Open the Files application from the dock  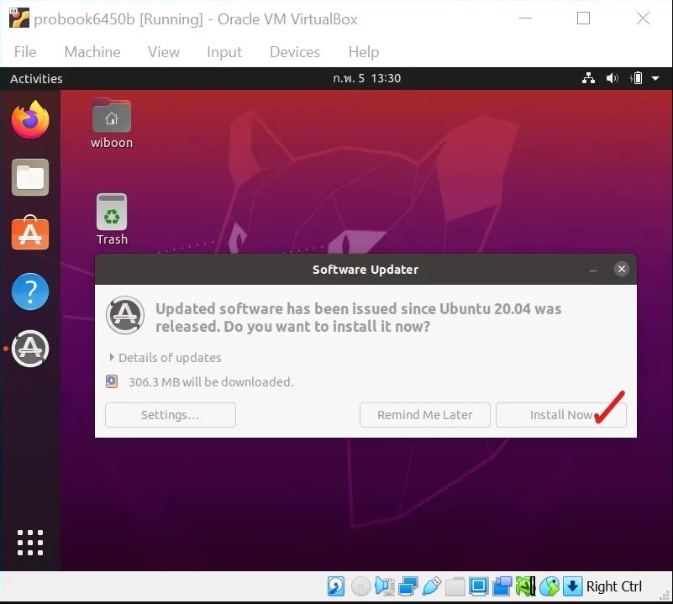(30, 177)
